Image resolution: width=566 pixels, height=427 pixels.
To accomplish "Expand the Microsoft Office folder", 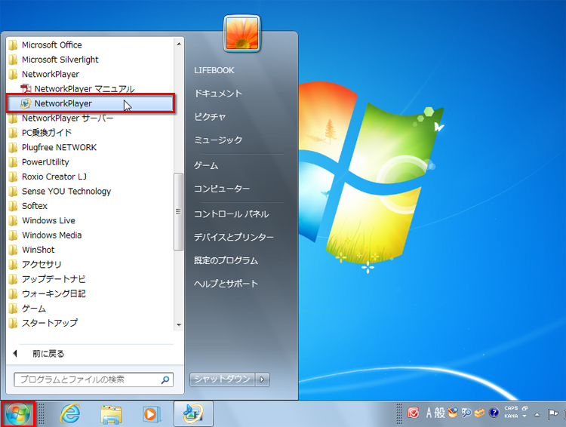I will (52, 45).
